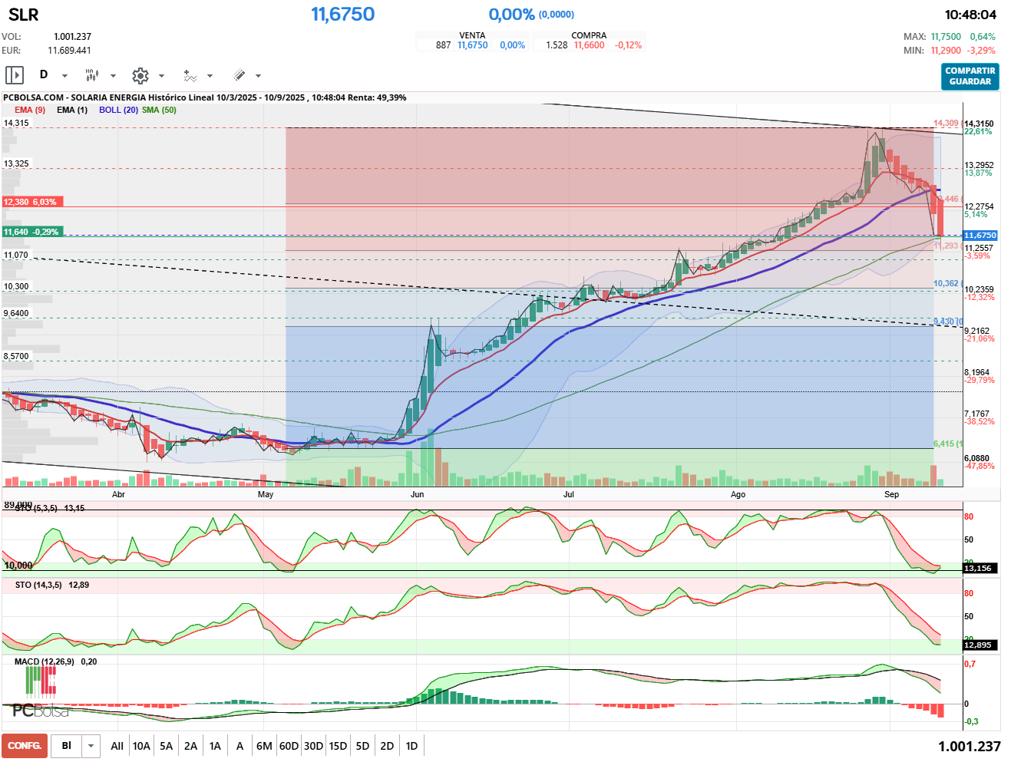This screenshot has height=762, width=1011.
Task: Click the 8,5700 price level label
Action: (16, 356)
